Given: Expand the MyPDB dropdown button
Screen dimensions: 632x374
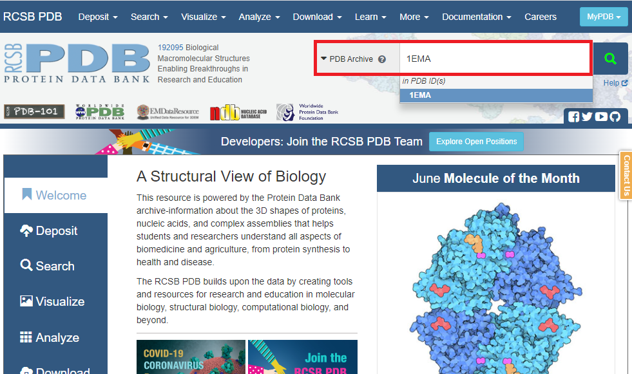Looking at the screenshot, I should (604, 17).
